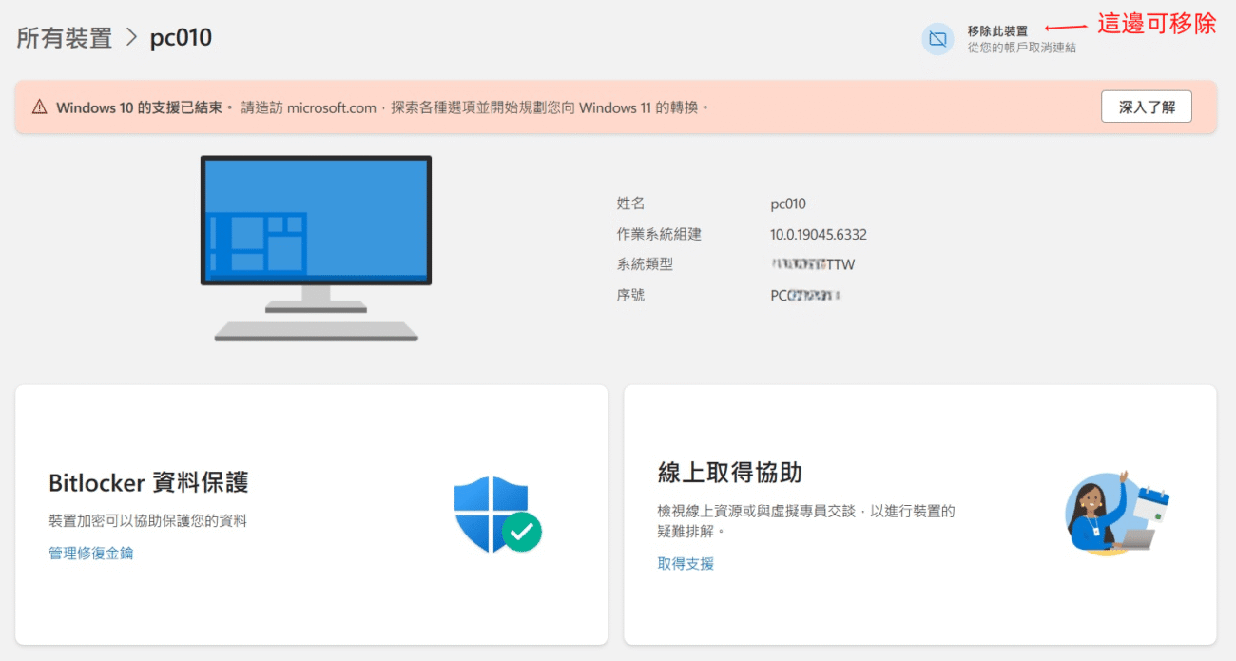Click the blurred serial number value
This screenshot has height=661, width=1236.
806,295
